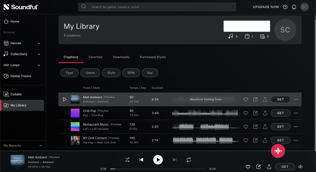Viewport: 316px width, 172px height.
Task: Toggle the player volume speaker
Action: click(x=301, y=167)
